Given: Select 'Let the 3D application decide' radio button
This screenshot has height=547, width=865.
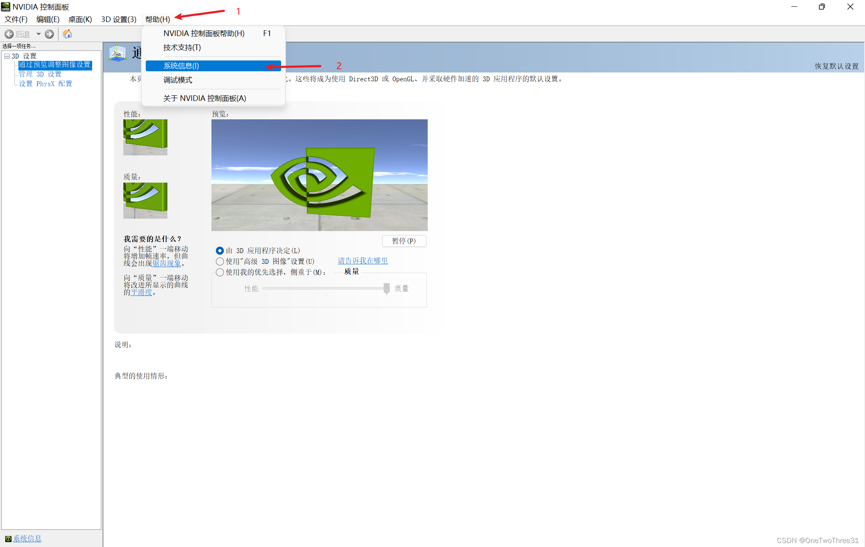Looking at the screenshot, I should tap(220, 251).
